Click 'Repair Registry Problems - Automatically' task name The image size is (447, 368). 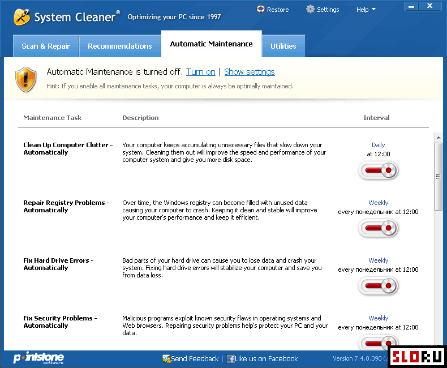coord(66,206)
